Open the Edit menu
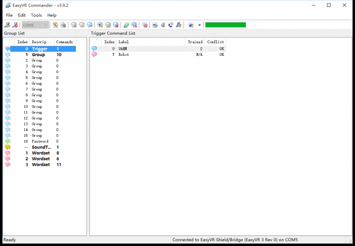This screenshot has width=355, height=246. [22, 15]
